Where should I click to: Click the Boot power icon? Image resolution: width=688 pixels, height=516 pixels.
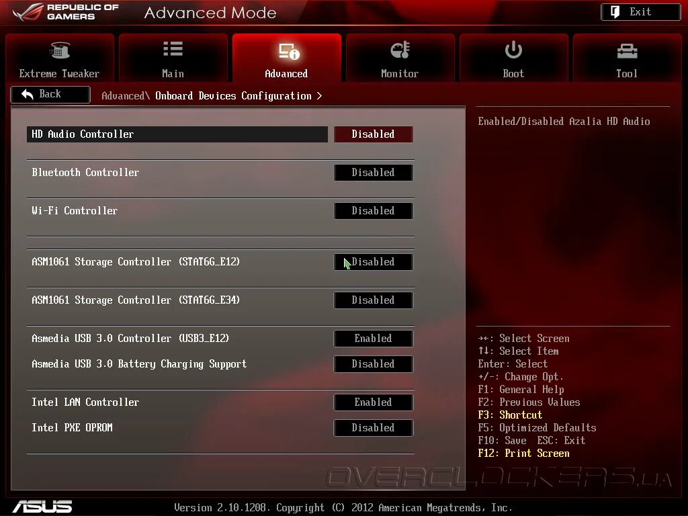(x=513, y=50)
